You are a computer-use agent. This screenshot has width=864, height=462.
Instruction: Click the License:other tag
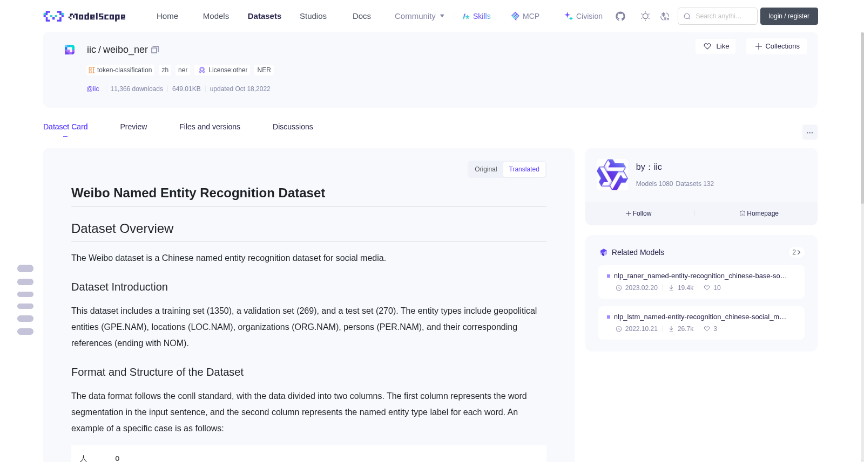tap(223, 70)
